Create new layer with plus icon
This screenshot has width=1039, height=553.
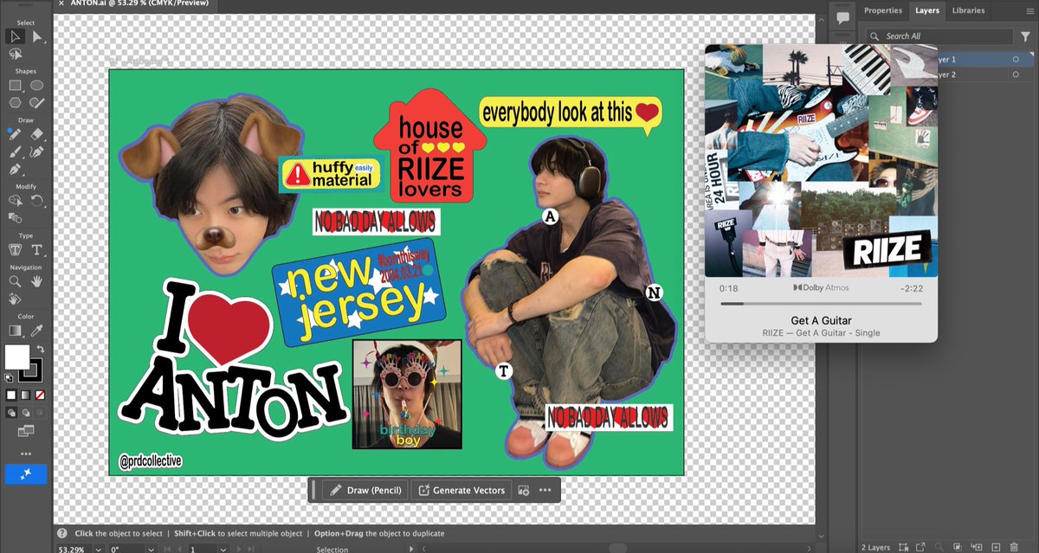pos(996,547)
